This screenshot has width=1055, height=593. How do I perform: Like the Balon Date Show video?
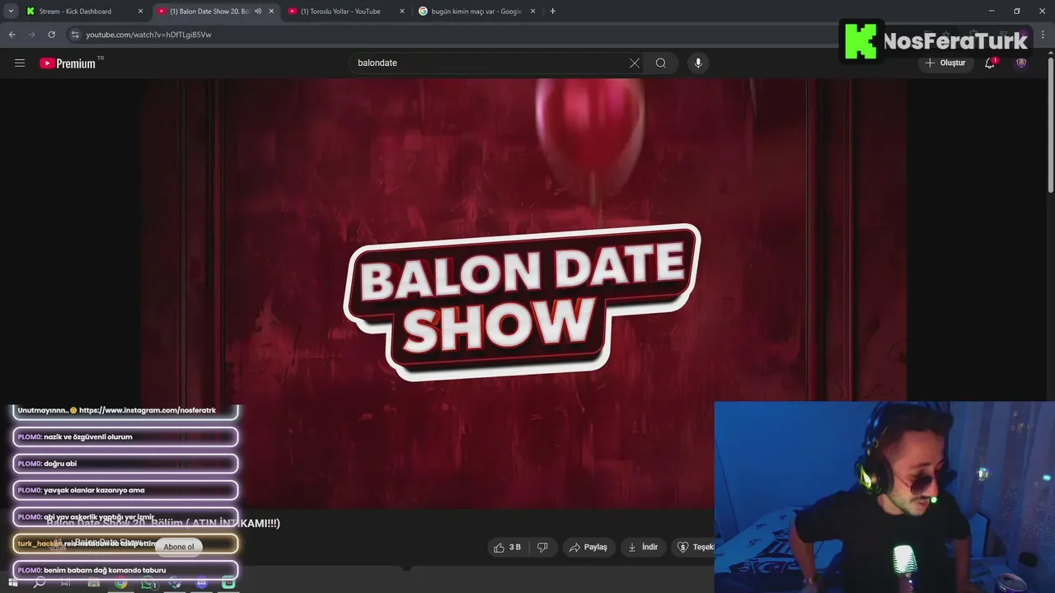507,547
